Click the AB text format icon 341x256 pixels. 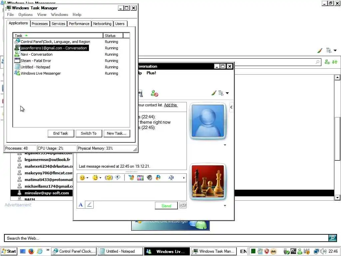pyautogui.click(x=171, y=178)
